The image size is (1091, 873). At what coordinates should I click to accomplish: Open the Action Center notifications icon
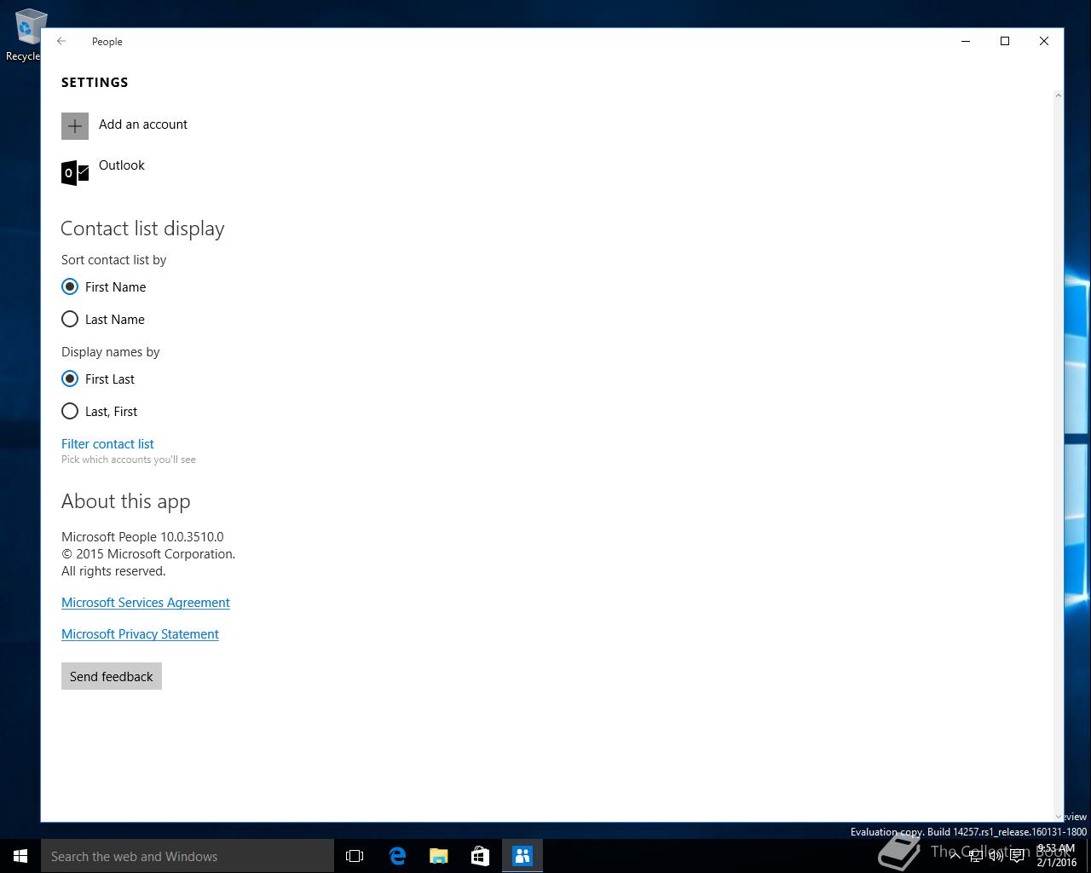(1017, 856)
